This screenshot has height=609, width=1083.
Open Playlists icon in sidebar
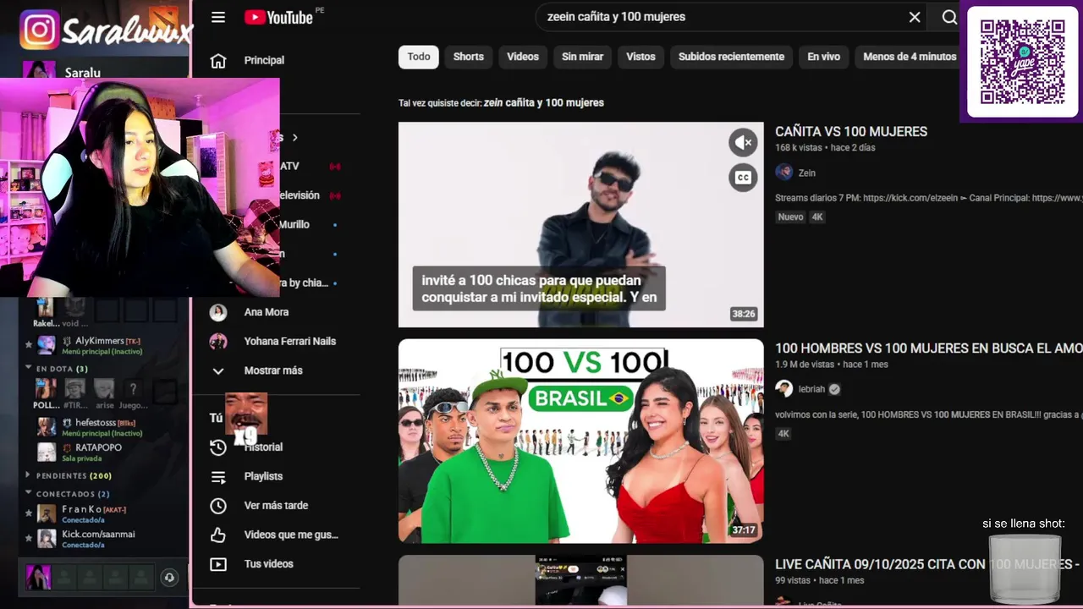click(218, 476)
